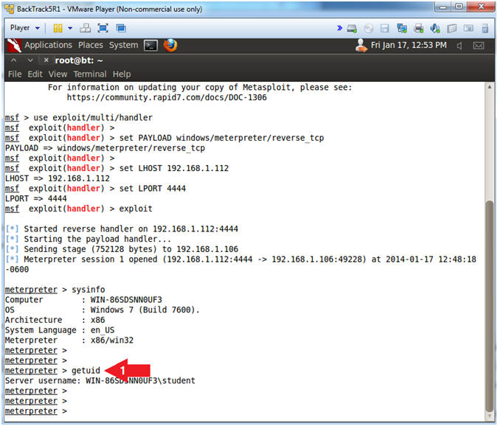Click the BackTrack dragon logo icon

[x=14, y=46]
